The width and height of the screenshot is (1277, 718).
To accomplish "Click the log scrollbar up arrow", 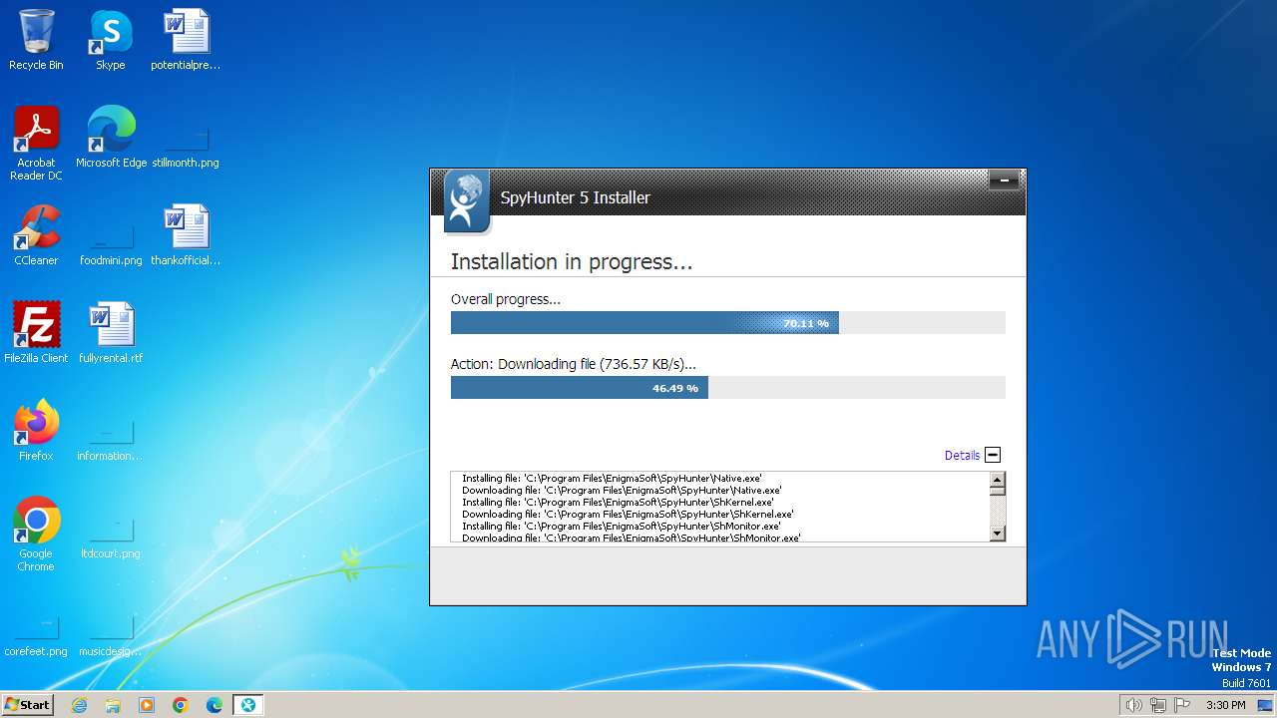I will point(997,480).
